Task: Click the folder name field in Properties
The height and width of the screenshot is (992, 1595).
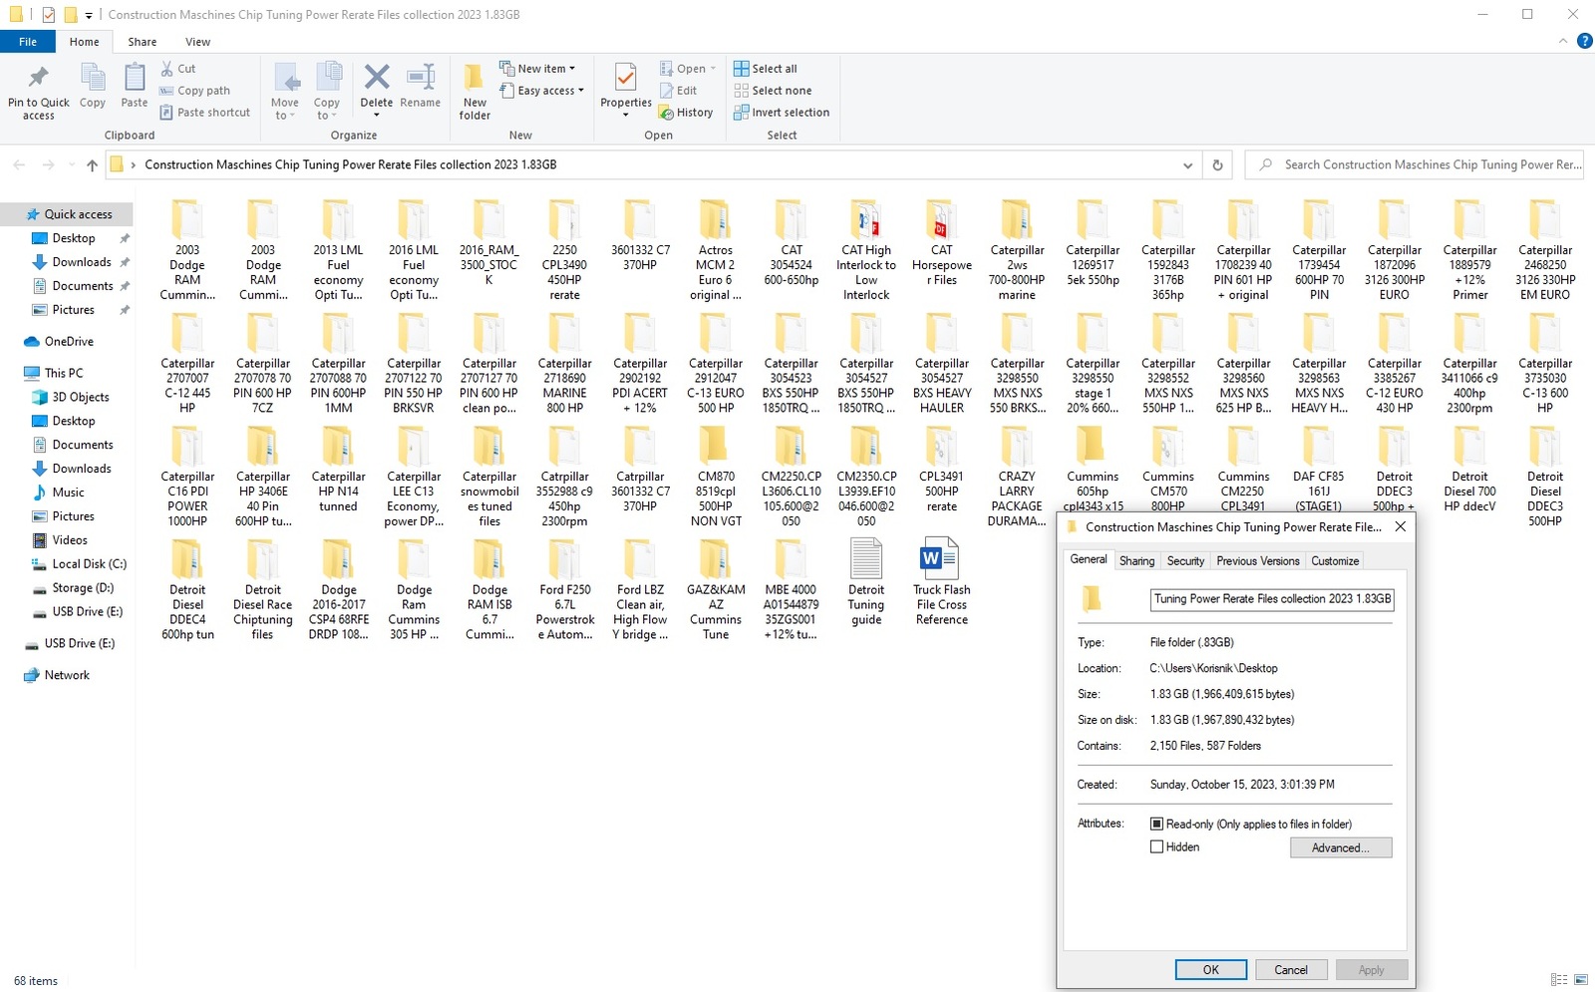Action: (1271, 599)
